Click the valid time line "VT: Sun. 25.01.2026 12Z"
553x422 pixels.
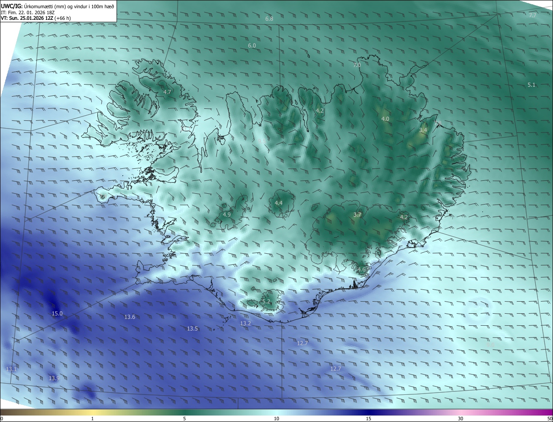[x=27, y=19]
